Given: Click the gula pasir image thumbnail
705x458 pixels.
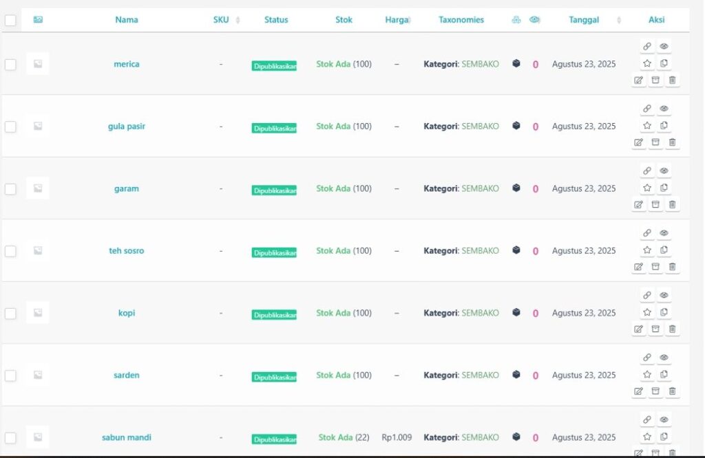Looking at the screenshot, I should [x=38, y=127].
